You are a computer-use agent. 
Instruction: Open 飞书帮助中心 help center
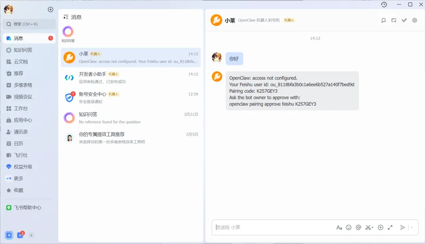pos(29,207)
